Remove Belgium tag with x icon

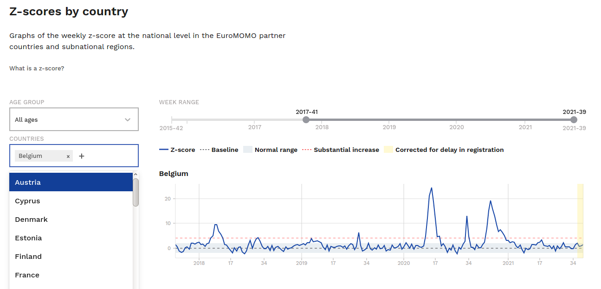point(68,157)
